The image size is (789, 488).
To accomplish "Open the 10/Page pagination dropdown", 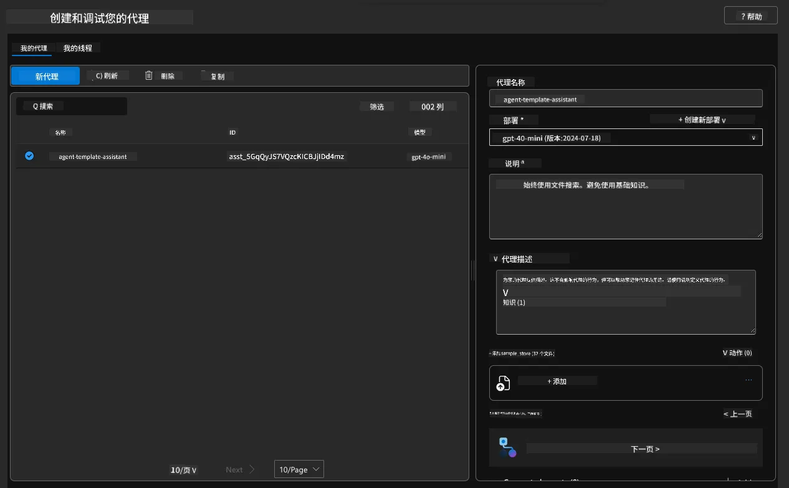I will click(x=299, y=469).
